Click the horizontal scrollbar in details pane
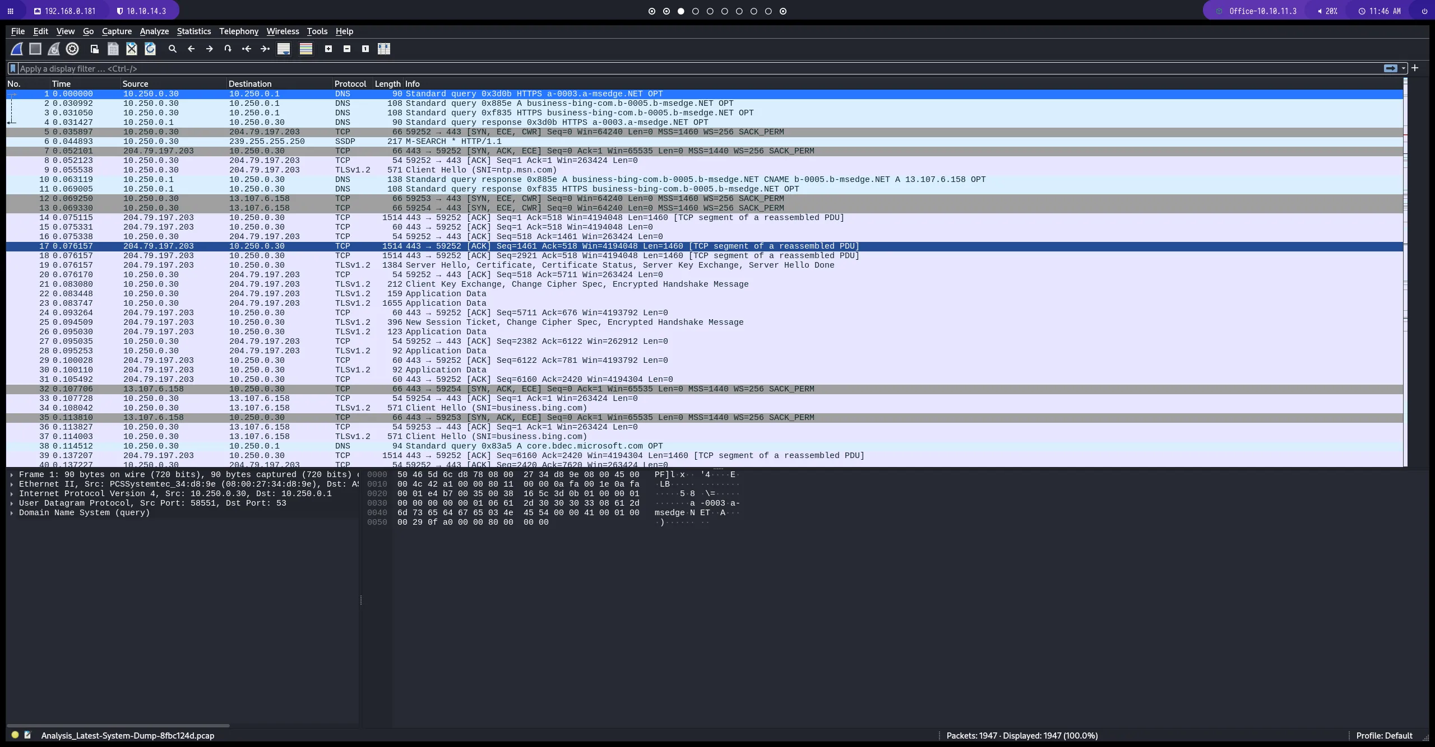The height and width of the screenshot is (747, 1435). (x=119, y=725)
